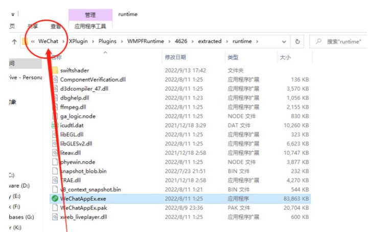Click the DAT 文件 type cell
Viewport: 391px width, 232px height.
point(239,125)
